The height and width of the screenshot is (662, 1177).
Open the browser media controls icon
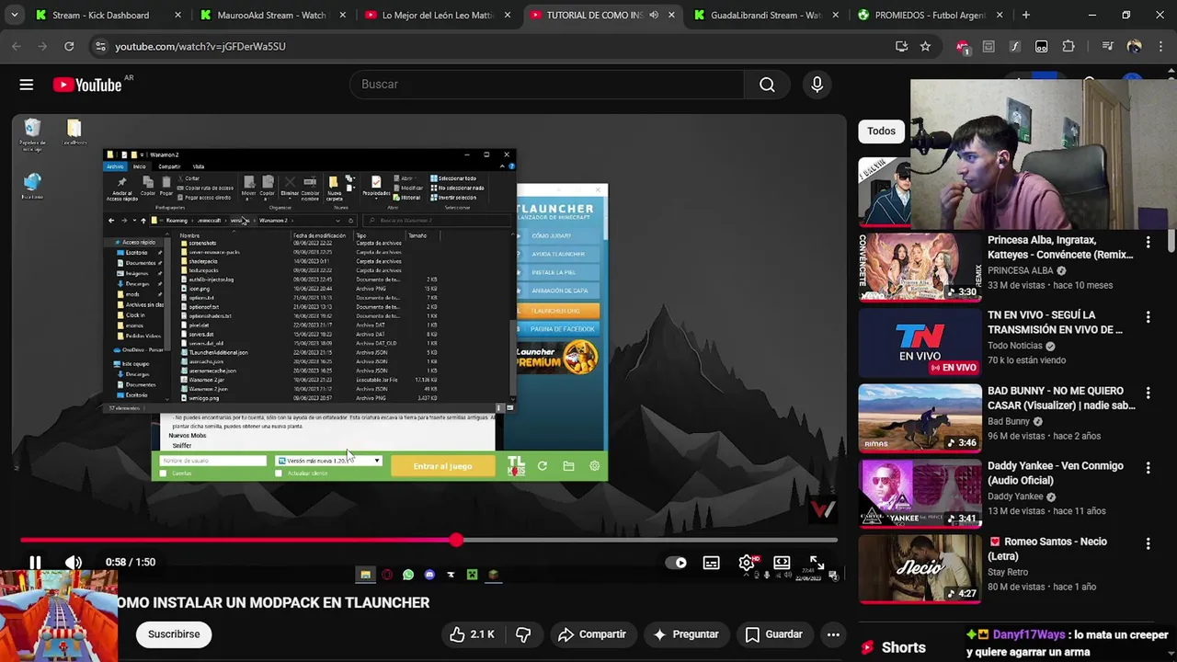point(1107,46)
